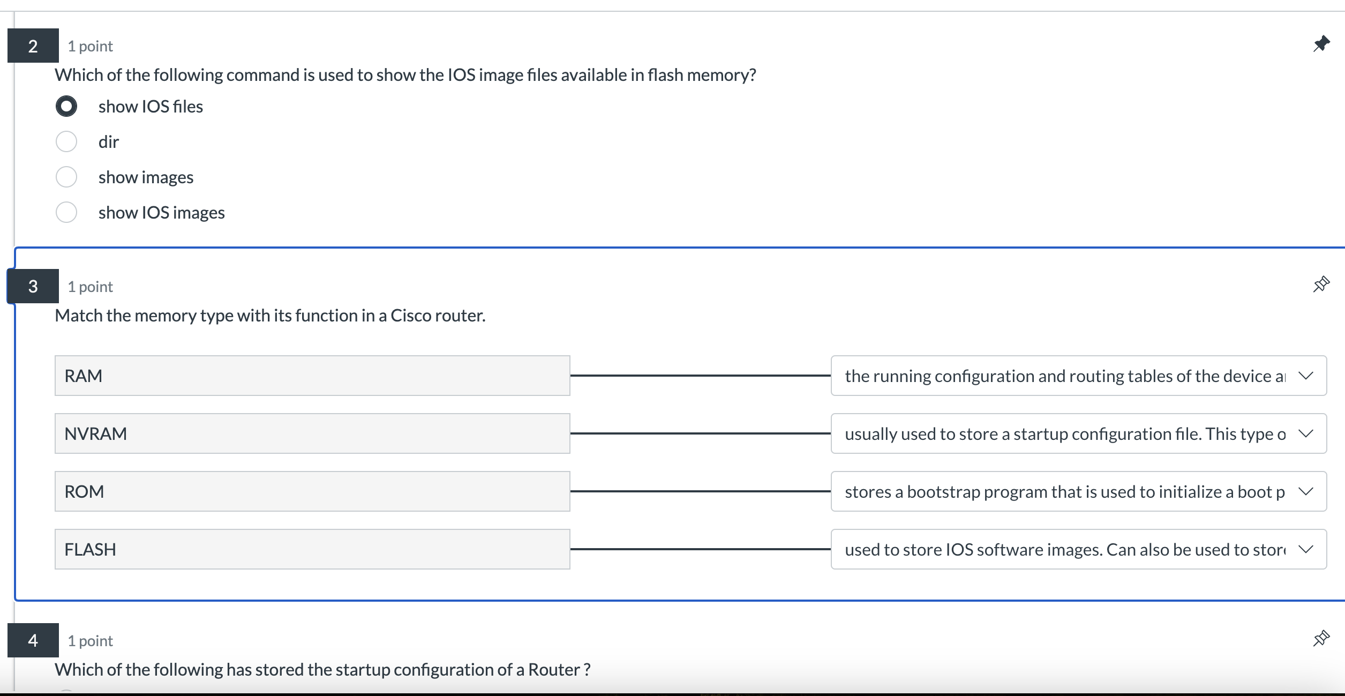Expand the FLASH function dropdown
The height and width of the screenshot is (696, 1345).
(x=1078, y=549)
